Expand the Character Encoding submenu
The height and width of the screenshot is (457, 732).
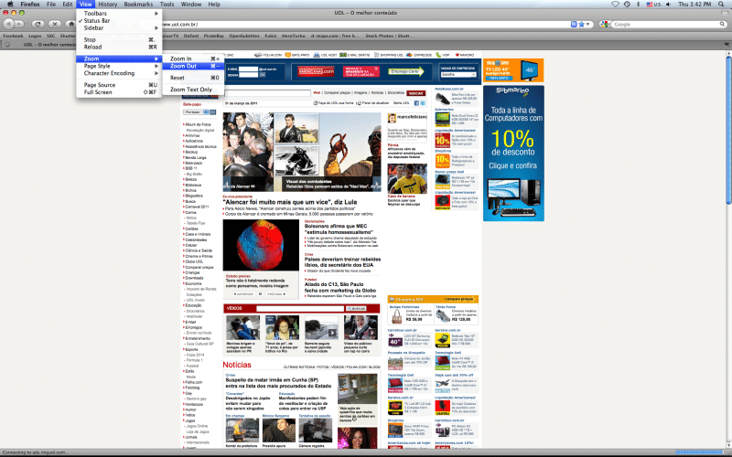pos(119,73)
